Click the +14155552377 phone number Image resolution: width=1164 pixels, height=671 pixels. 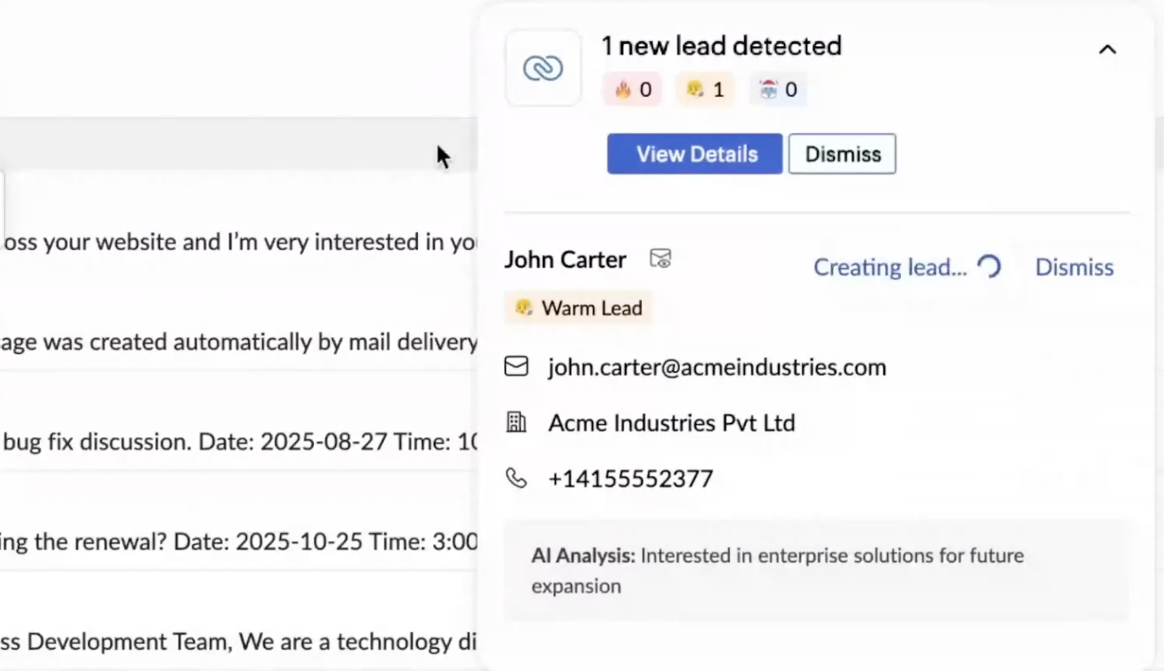coord(630,479)
